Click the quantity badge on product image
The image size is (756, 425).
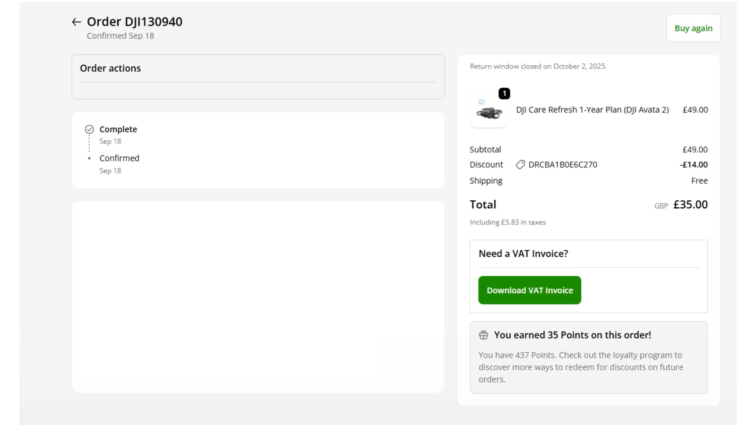point(504,93)
